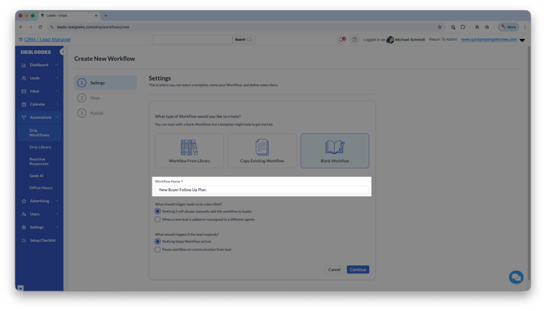This screenshot has height=311, width=546.
Task: Open Drip Workflows in sidebar
Action: coord(39,133)
